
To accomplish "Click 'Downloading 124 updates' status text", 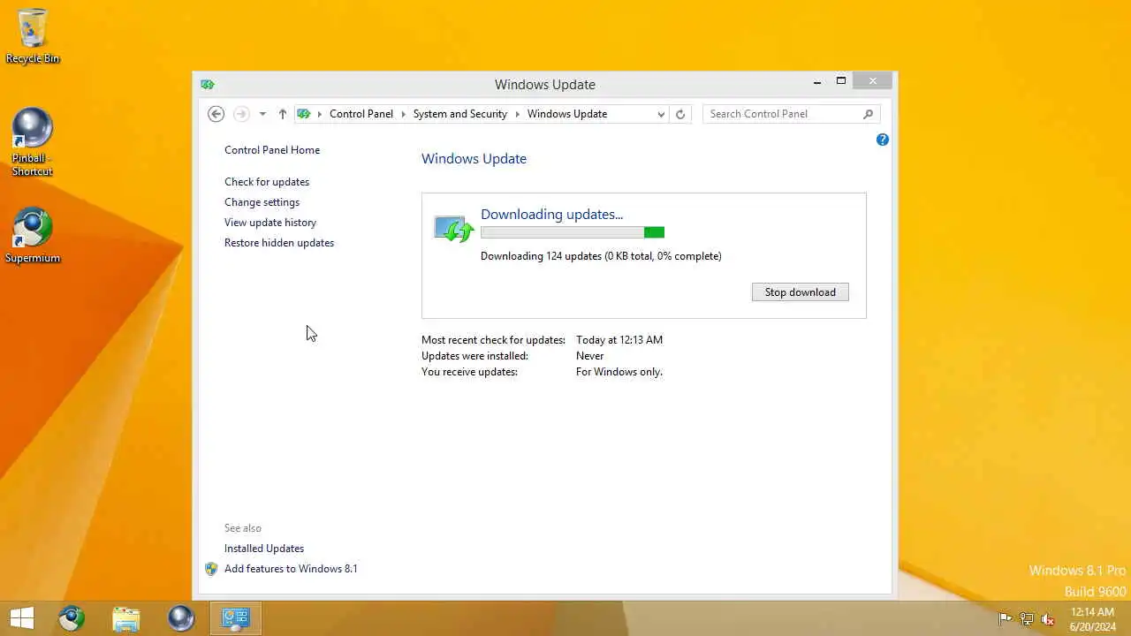I will (x=601, y=256).
